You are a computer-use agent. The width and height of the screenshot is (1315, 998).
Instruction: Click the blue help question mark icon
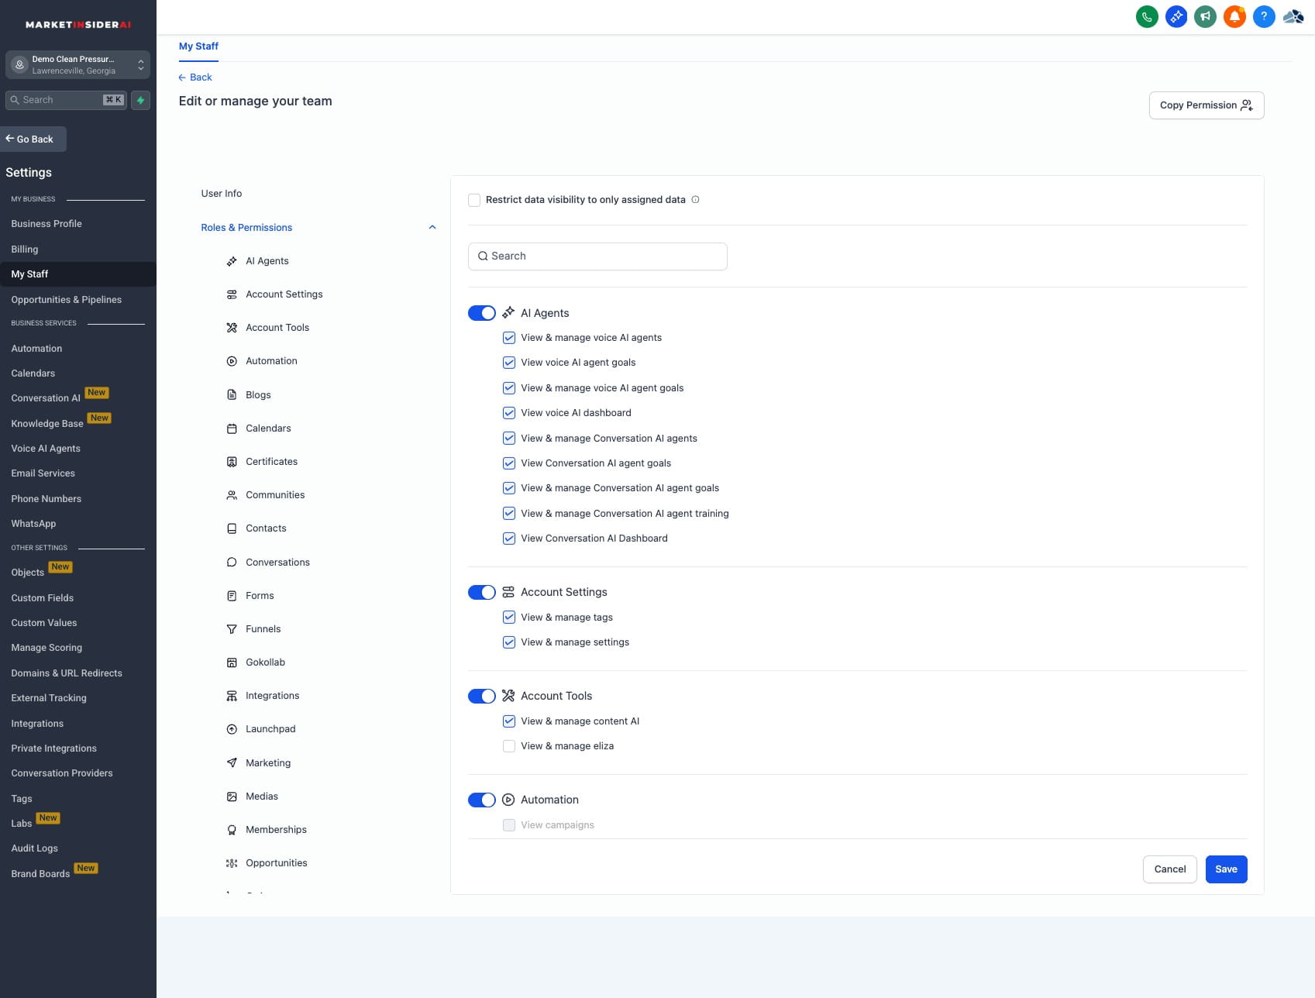pyautogui.click(x=1263, y=16)
